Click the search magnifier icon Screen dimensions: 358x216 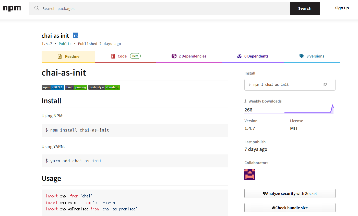coord(37,8)
